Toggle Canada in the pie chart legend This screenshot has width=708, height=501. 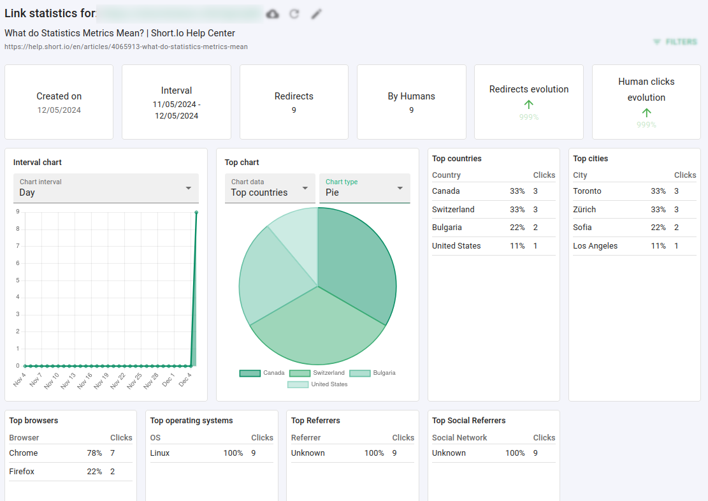tap(273, 373)
